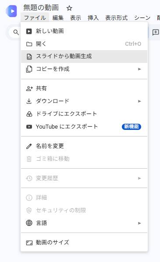Click the aspect ratio icon beside 動画のサイズ
This screenshot has width=160, height=262.
point(29,243)
